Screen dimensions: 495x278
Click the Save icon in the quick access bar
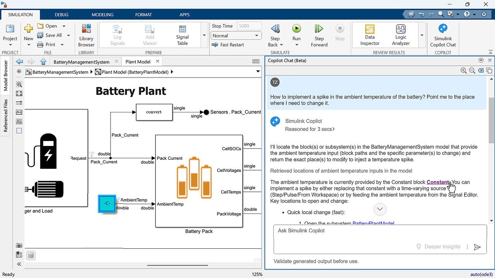tap(411, 15)
